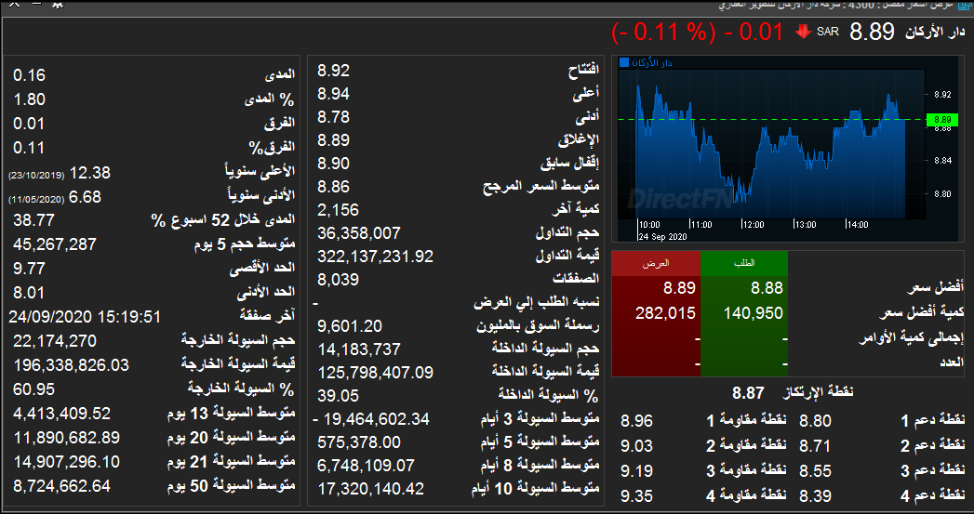Click the % المدى value 1.80
This screenshot has width=974, height=514.
(x=29, y=99)
